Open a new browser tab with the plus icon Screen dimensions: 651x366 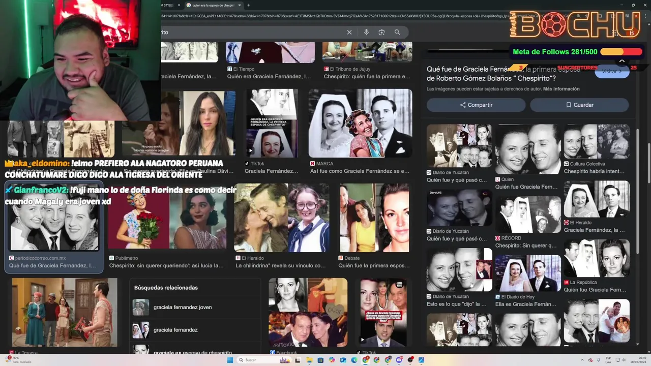pos(249,5)
